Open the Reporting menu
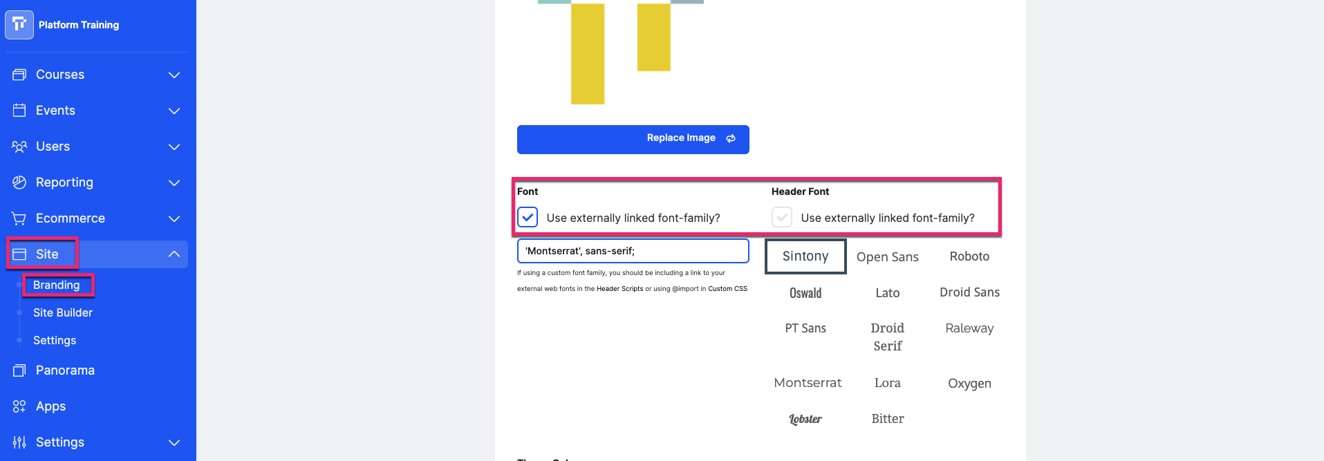 click(x=97, y=182)
